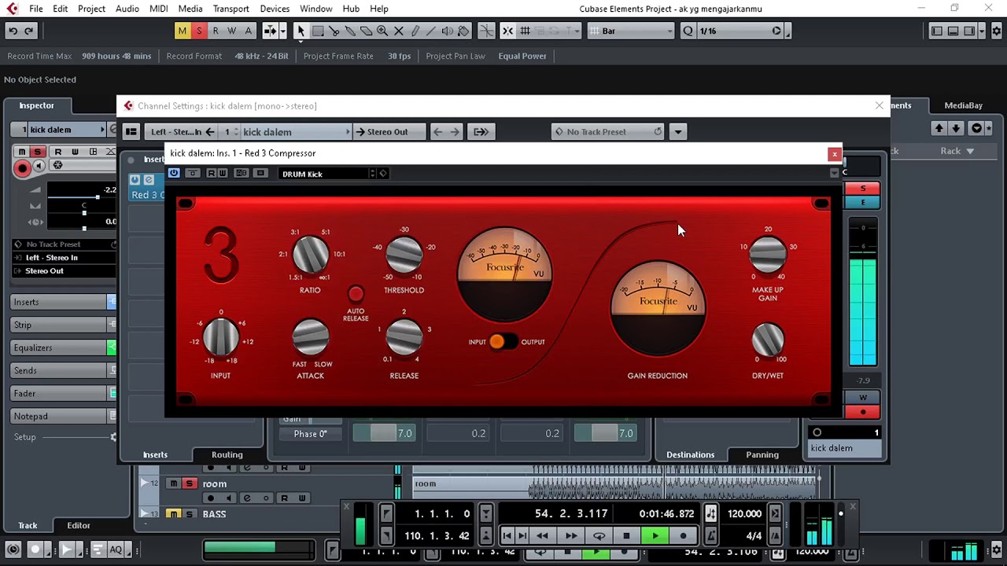This screenshot has height=566, width=1007.
Task: Click the Redo arrow in toolbar
Action: coord(29,31)
